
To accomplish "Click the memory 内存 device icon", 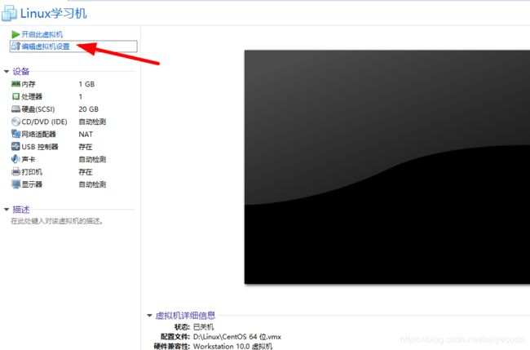I will coord(15,84).
